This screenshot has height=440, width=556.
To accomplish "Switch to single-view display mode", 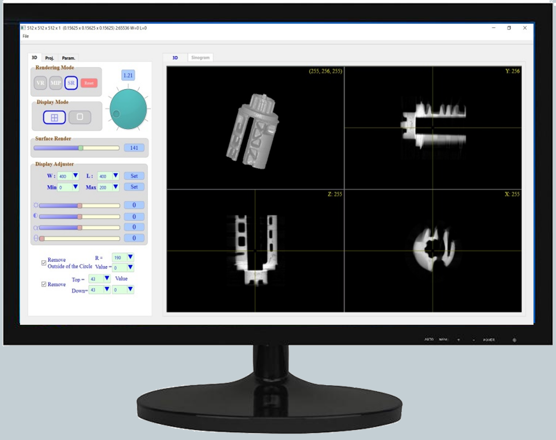I will [80, 117].
